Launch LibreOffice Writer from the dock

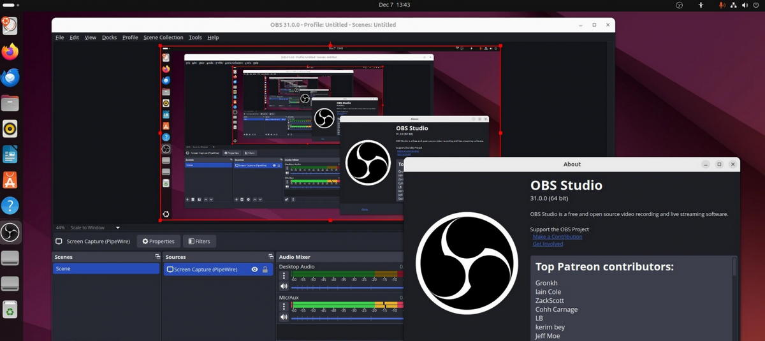point(10,154)
